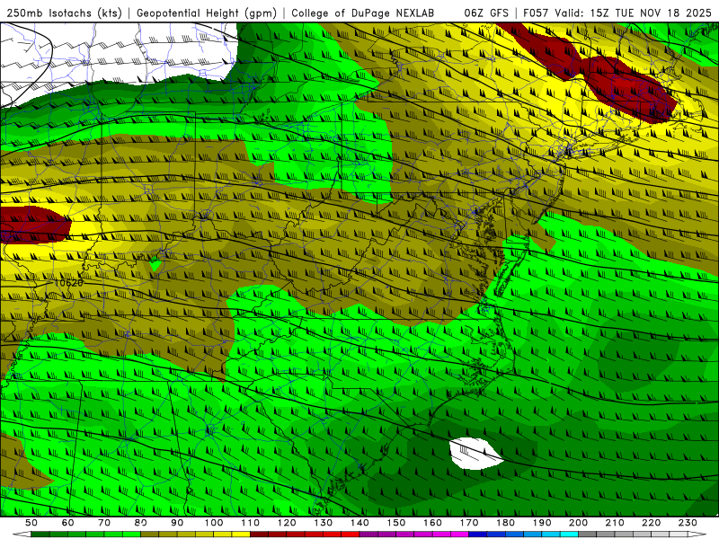Click the '250mb Isotachs (kts)' title text

pos(64,13)
